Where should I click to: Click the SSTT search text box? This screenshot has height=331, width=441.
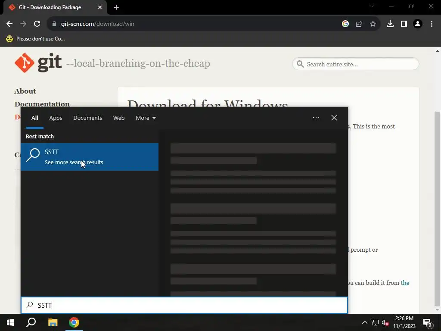(x=184, y=305)
